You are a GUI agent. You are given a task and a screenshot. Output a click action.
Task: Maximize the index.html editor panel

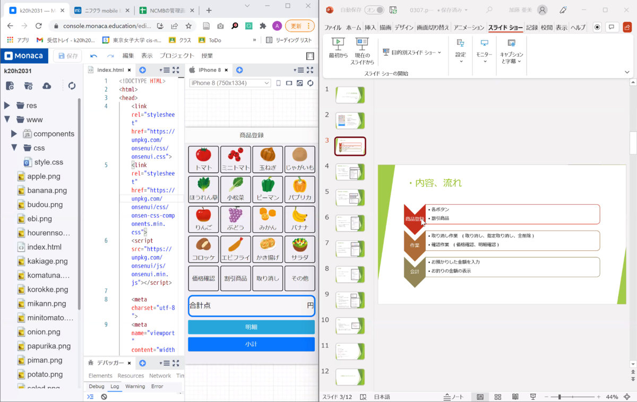pos(176,70)
